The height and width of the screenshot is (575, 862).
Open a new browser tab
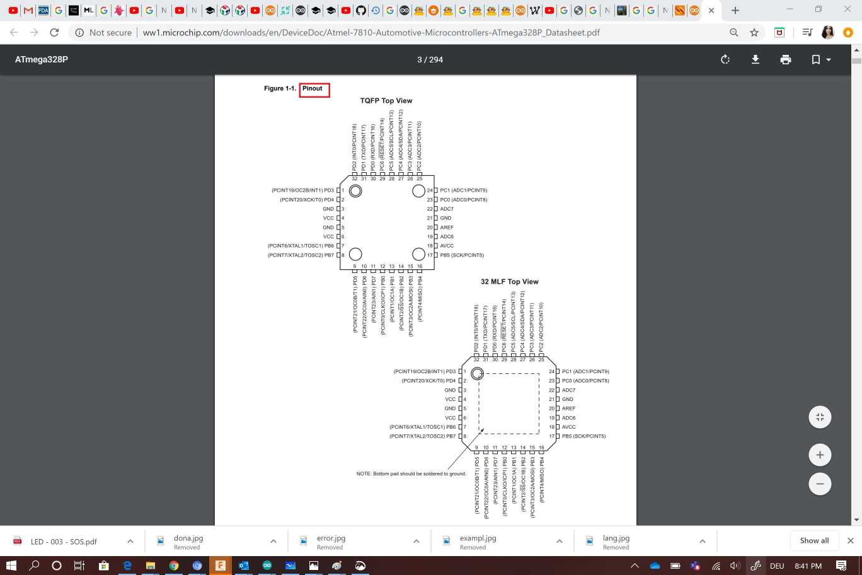click(735, 10)
